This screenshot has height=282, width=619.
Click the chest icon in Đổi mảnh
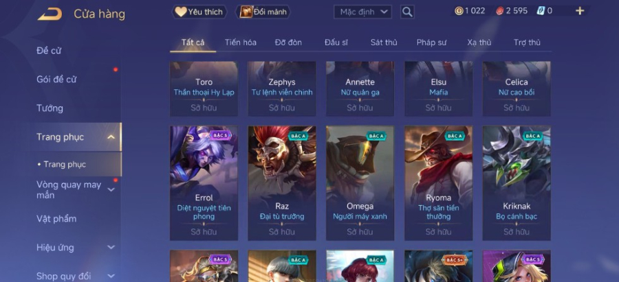point(246,12)
